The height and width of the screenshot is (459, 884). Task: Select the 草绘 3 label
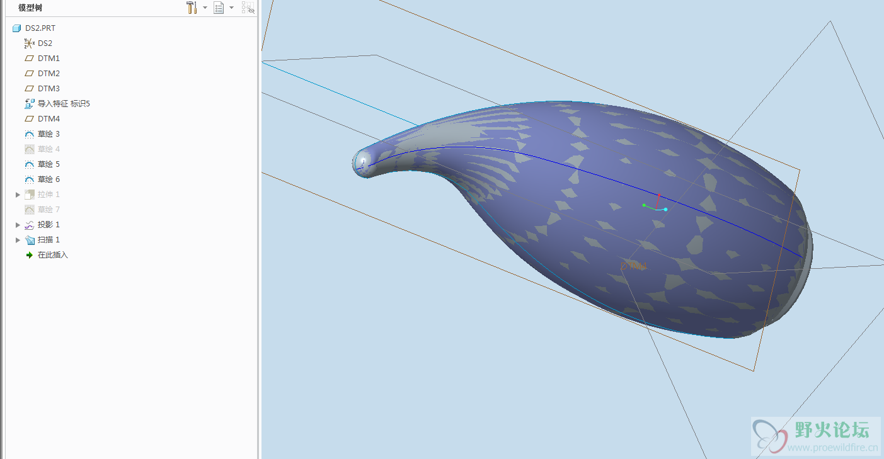[49, 134]
